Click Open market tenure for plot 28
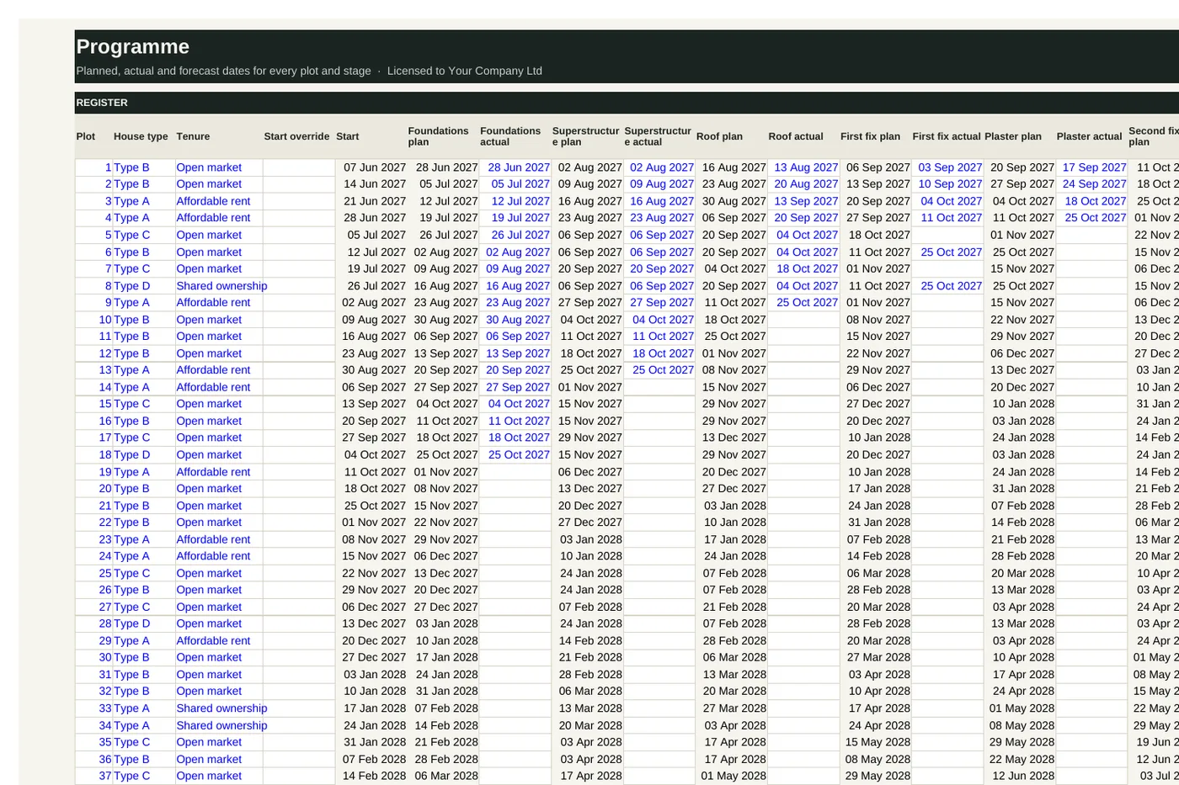Viewport: 1179px width, 785px height. [209, 623]
